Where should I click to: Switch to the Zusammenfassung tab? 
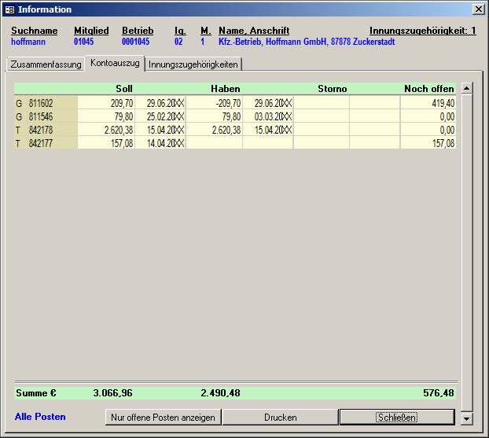[46, 64]
